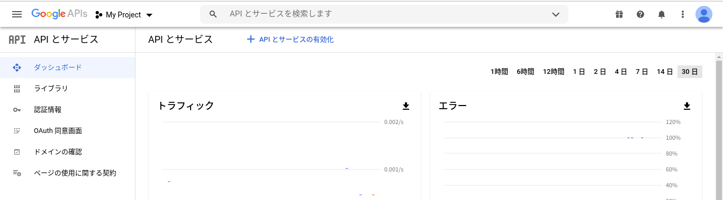
Task: Click API とサービスの有効化 button
Action: (x=290, y=40)
